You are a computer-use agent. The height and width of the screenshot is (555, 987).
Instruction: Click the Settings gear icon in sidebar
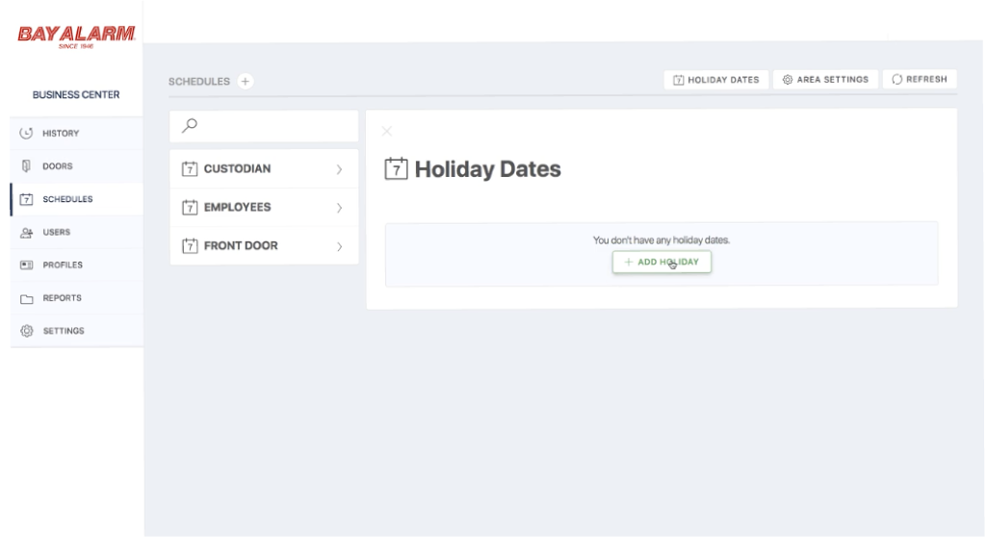[x=26, y=331]
